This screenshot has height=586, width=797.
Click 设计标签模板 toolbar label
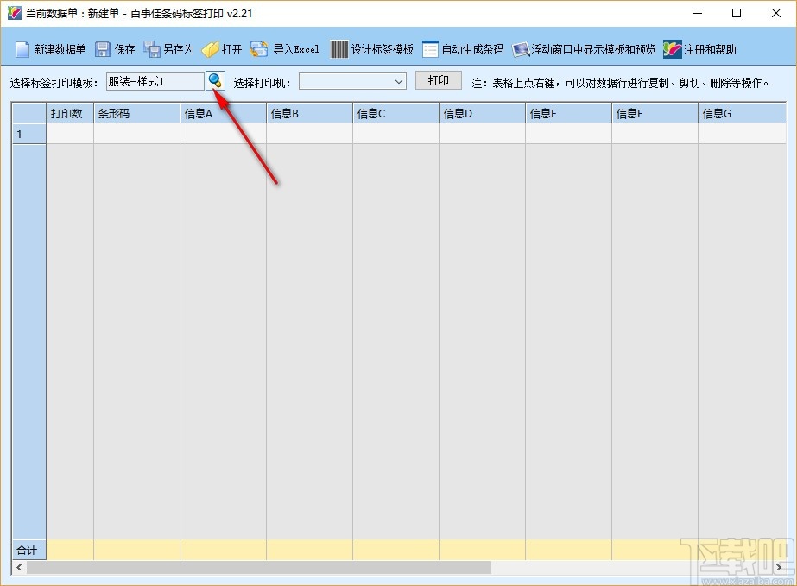[x=383, y=49]
